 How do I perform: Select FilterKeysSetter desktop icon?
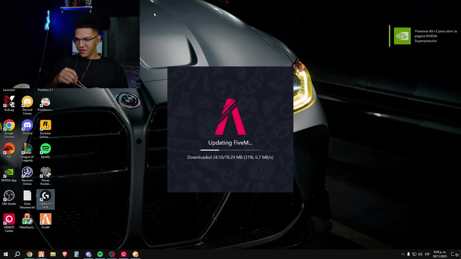[27, 221]
